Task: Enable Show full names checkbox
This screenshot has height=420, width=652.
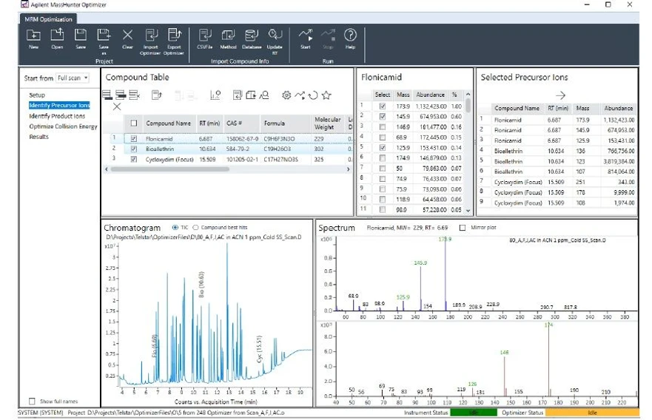Action: 32,402
